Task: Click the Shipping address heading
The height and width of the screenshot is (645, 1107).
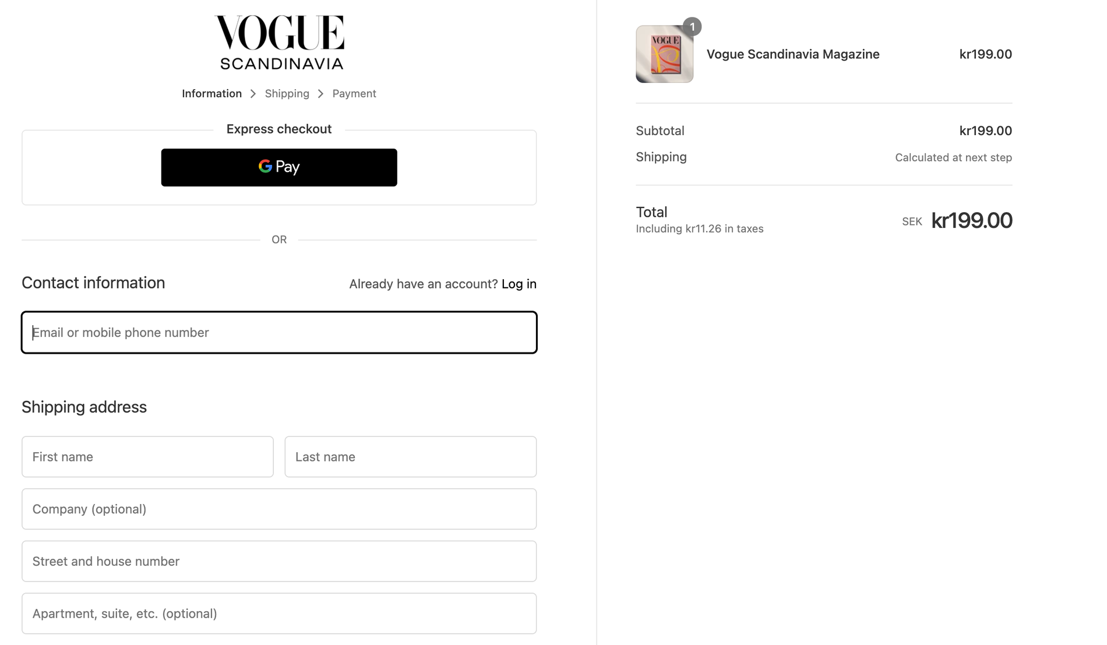Action: tap(84, 407)
